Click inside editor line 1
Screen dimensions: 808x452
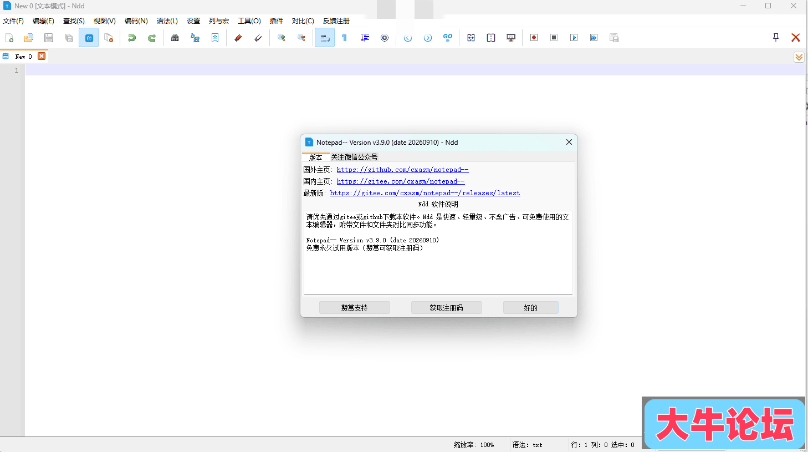(415, 70)
